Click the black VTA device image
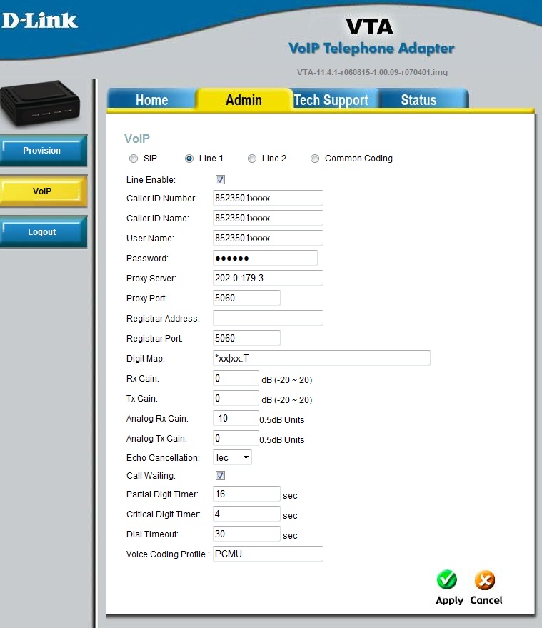The width and height of the screenshot is (542, 628). (x=40, y=104)
